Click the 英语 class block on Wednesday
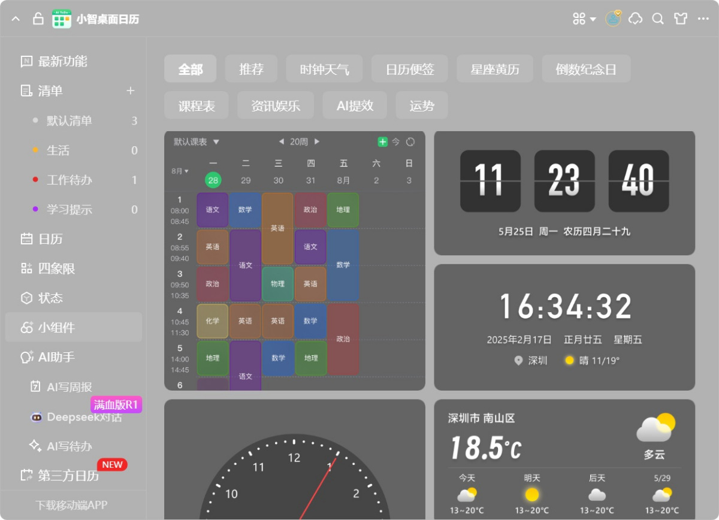 click(277, 228)
